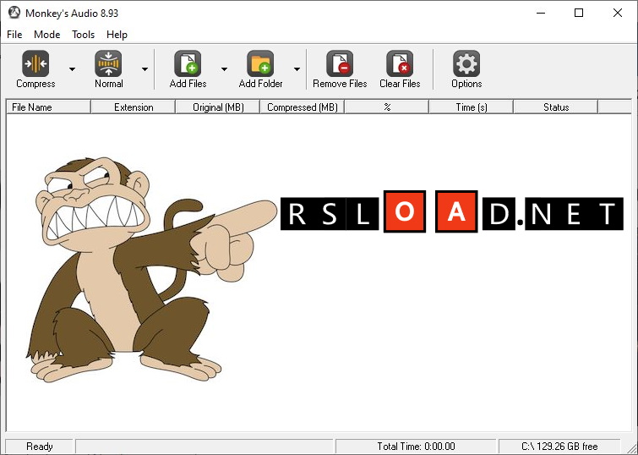Open the Tools menu
The height and width of the screenshot is (455, 638).
[84, 35]
